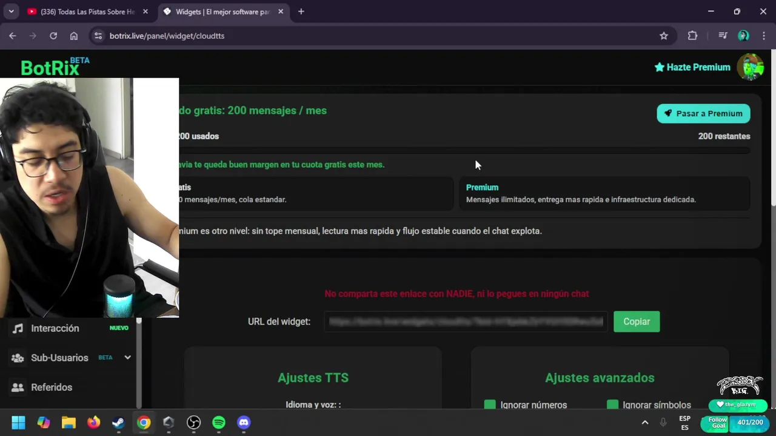This screenshot has width=776, height=436.
Task: Click the Hazte Premium link
Action: (692, 67)
